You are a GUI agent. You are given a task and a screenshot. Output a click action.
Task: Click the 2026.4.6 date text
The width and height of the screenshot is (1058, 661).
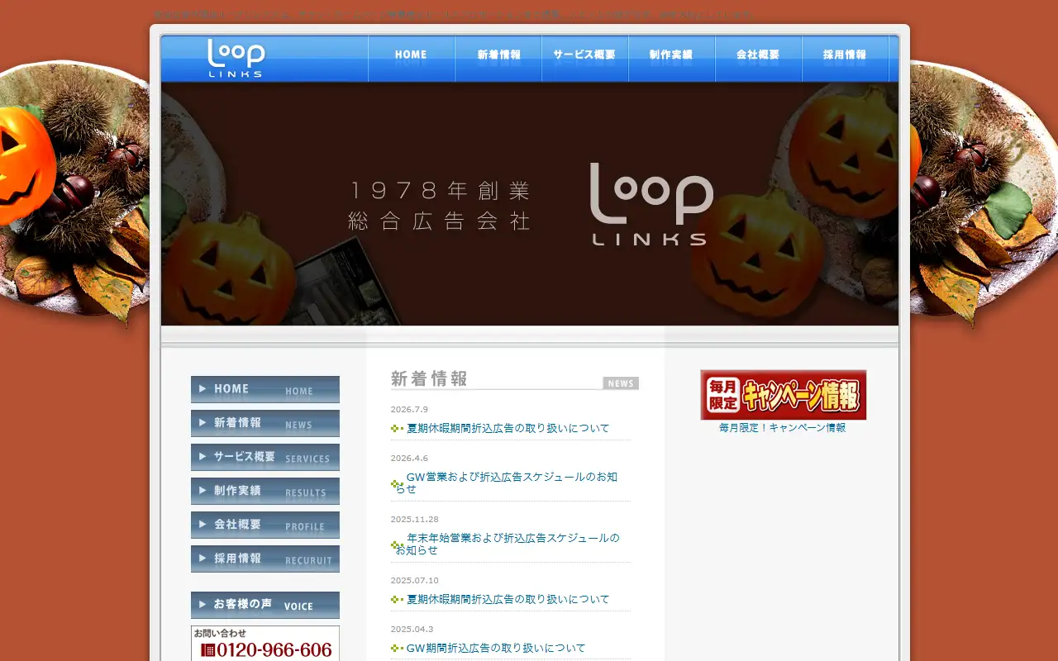point(409,459)
